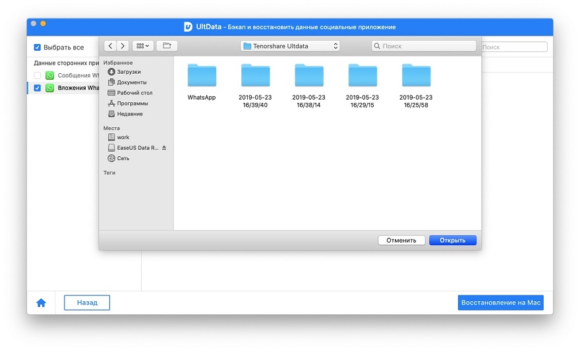Image resolution: width=580 pixels, height=350 pixels.
Task: Click the forward navigation arrow in file dialog
Action: (x=123, y=46)
